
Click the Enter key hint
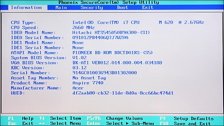click(x=94, y=123)
